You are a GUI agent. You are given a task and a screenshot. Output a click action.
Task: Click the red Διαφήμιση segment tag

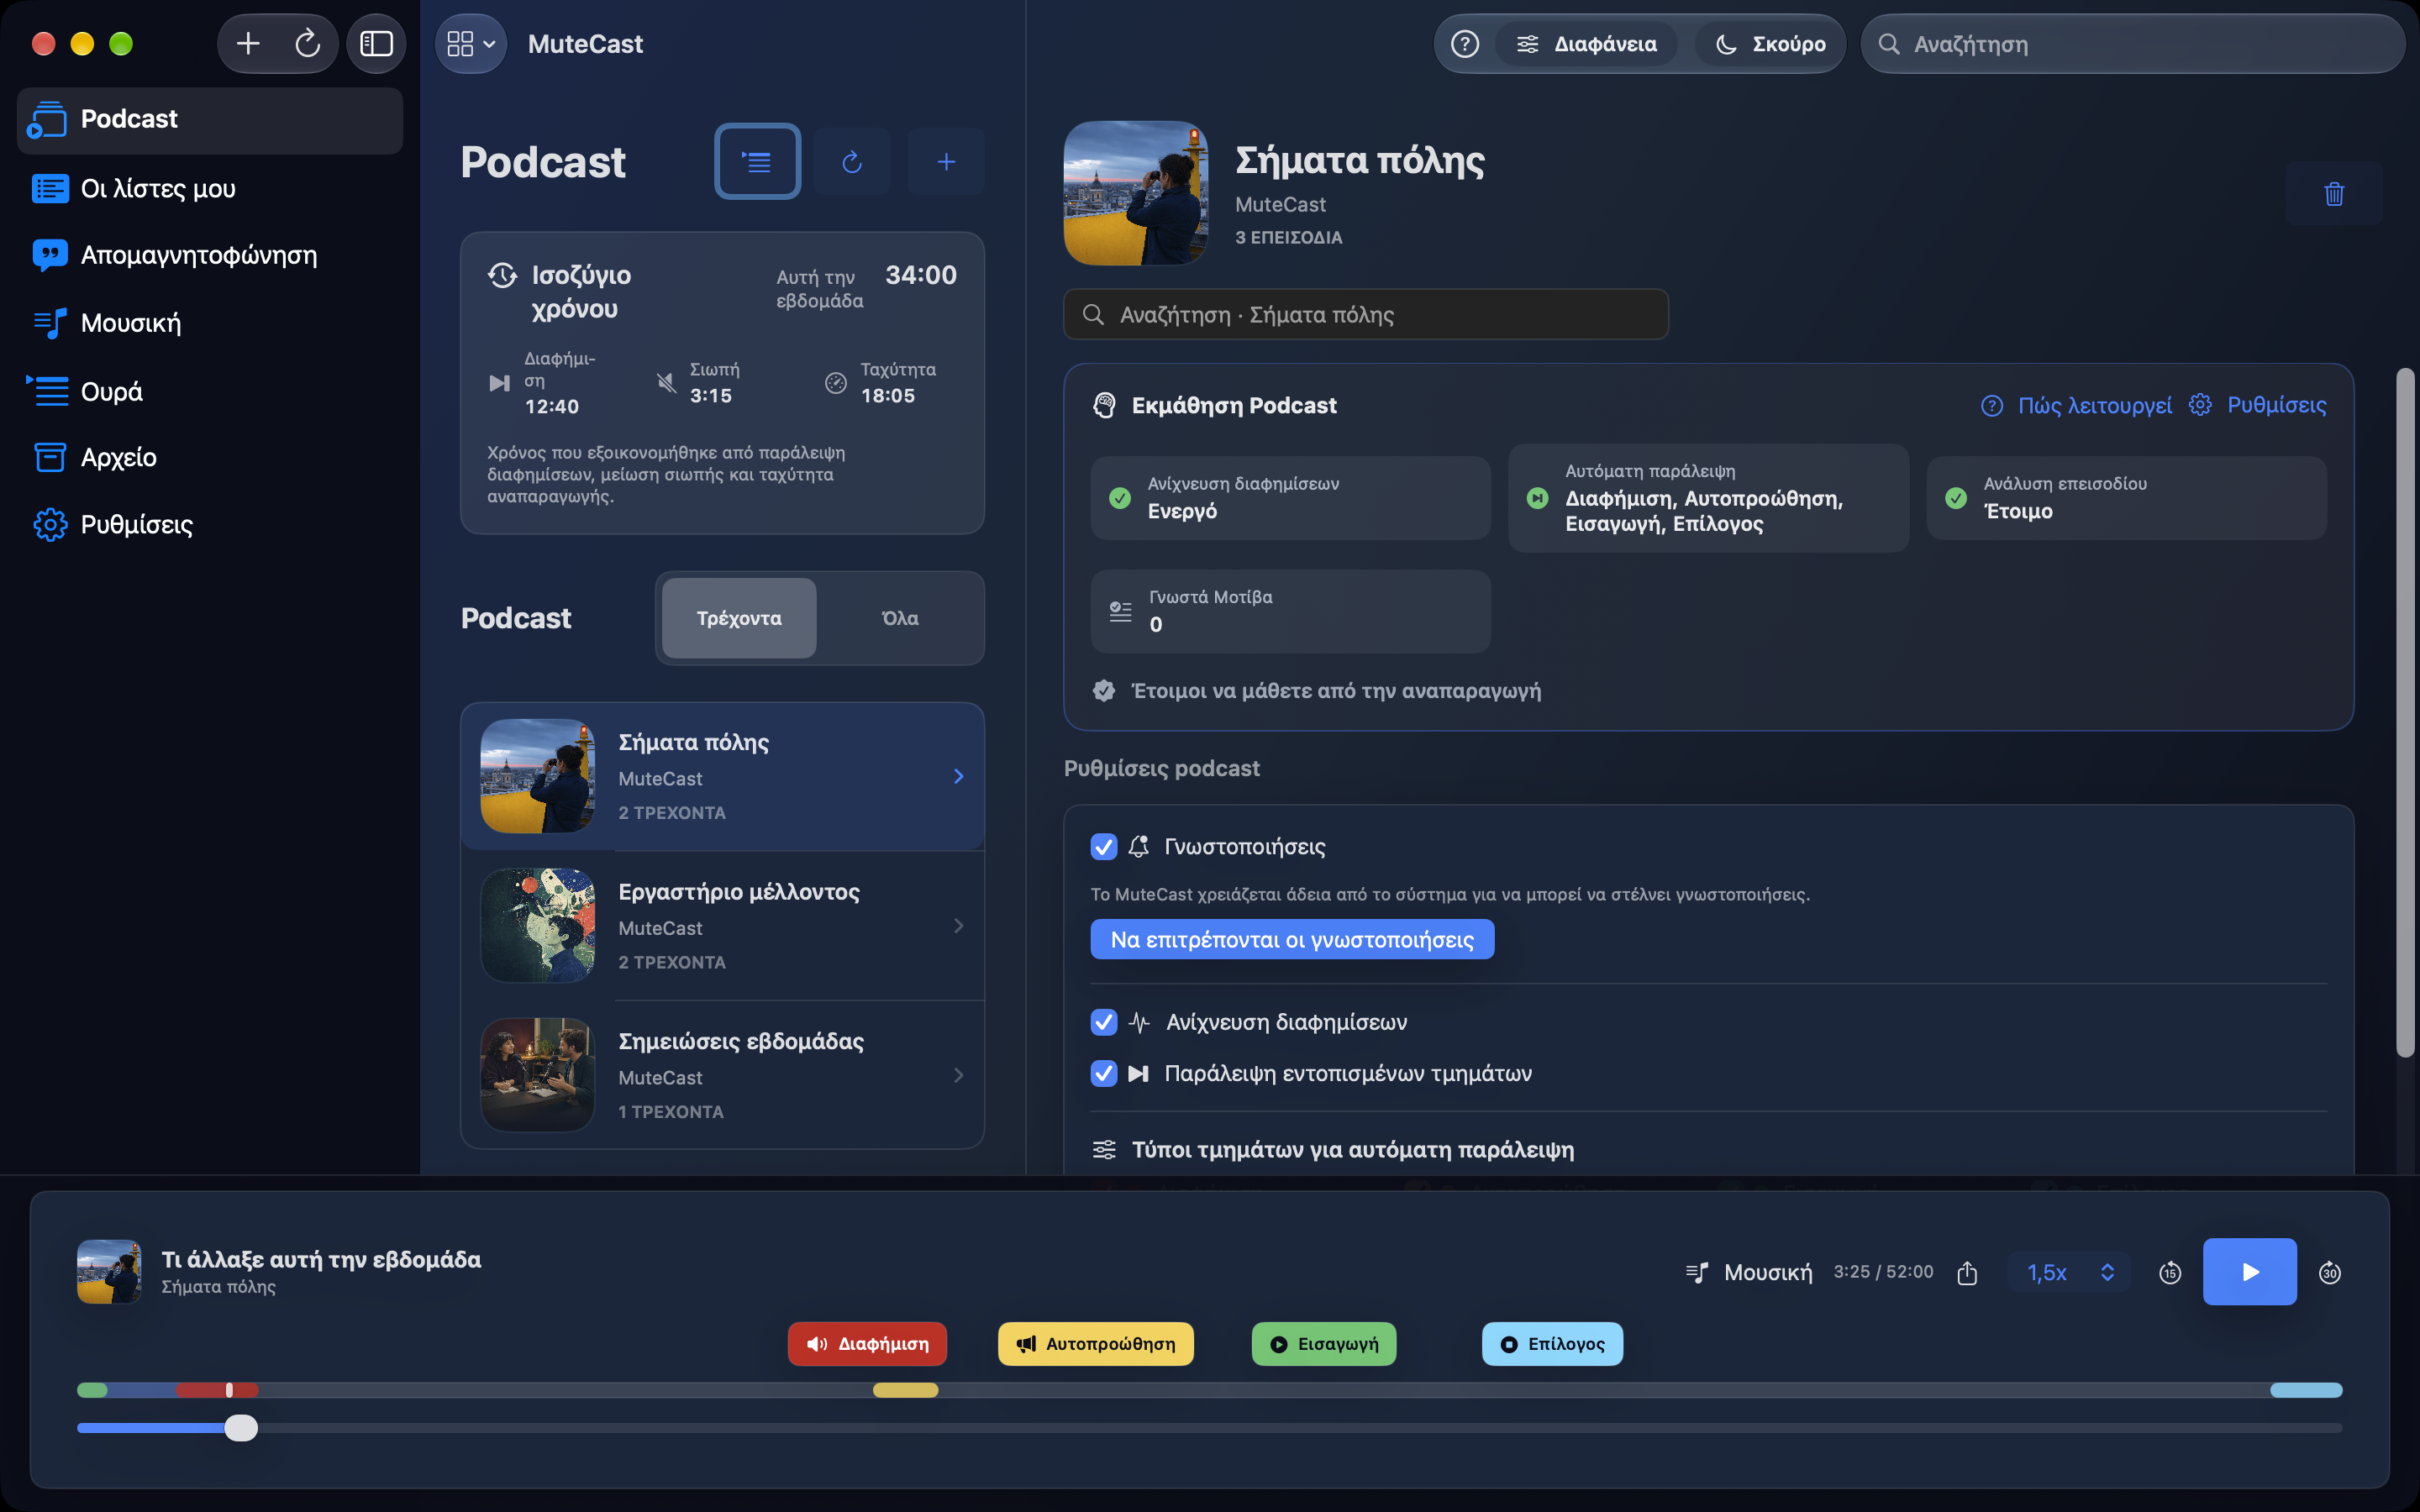click(867, 1344)
